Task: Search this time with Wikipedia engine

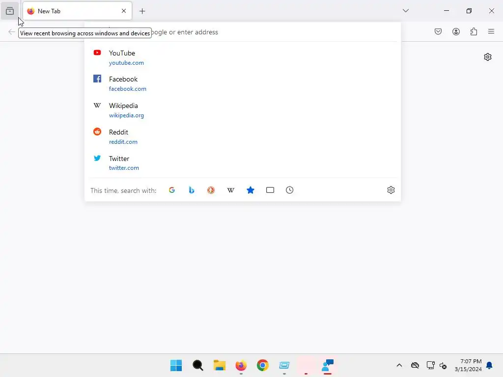Action: [x=231, y=190]
